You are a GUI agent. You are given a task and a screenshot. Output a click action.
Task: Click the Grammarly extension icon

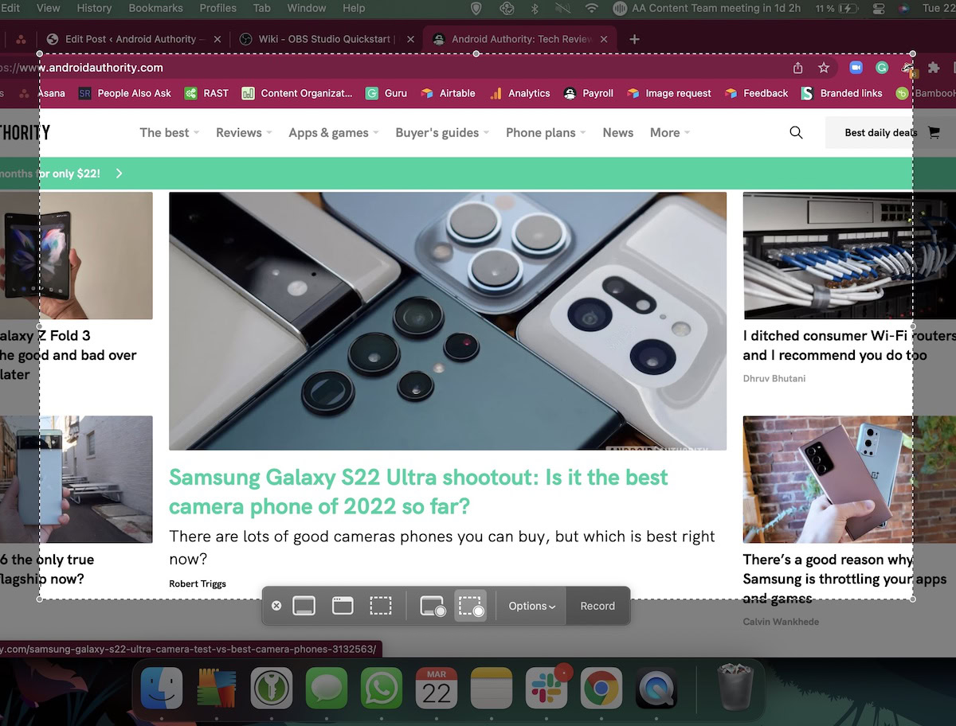[882, 68]
